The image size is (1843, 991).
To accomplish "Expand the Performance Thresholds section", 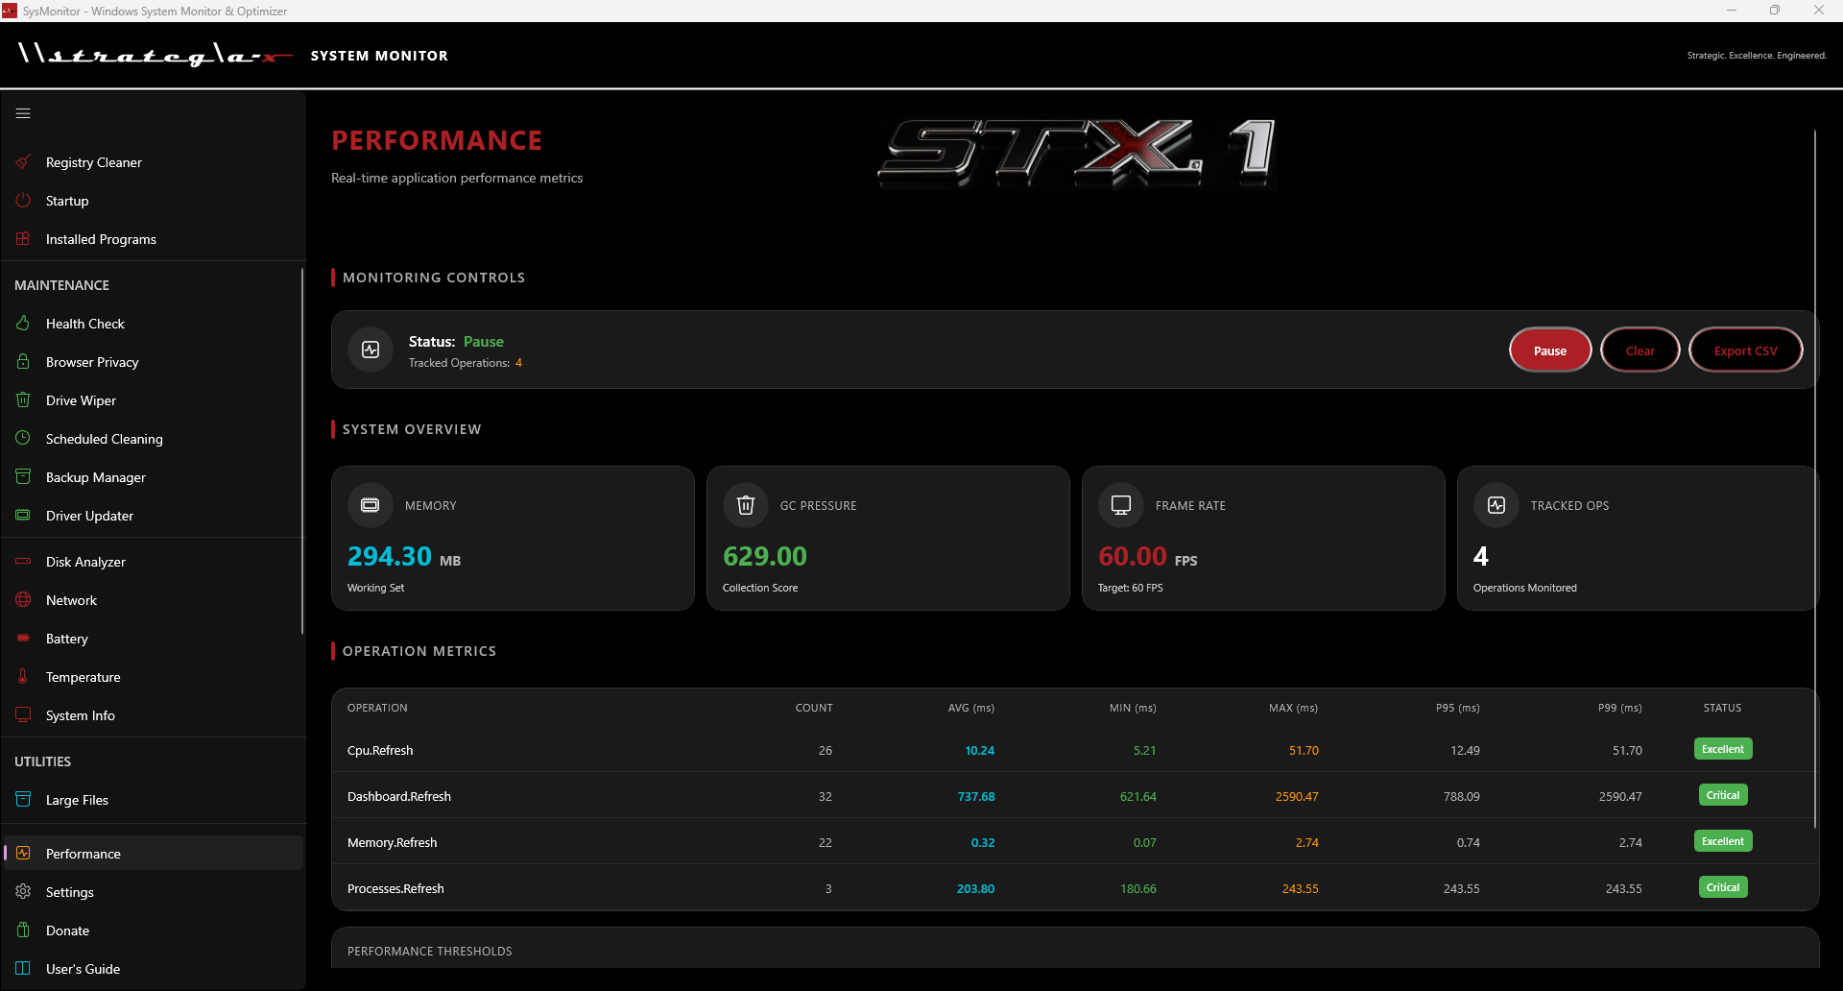I will [429, 951].
